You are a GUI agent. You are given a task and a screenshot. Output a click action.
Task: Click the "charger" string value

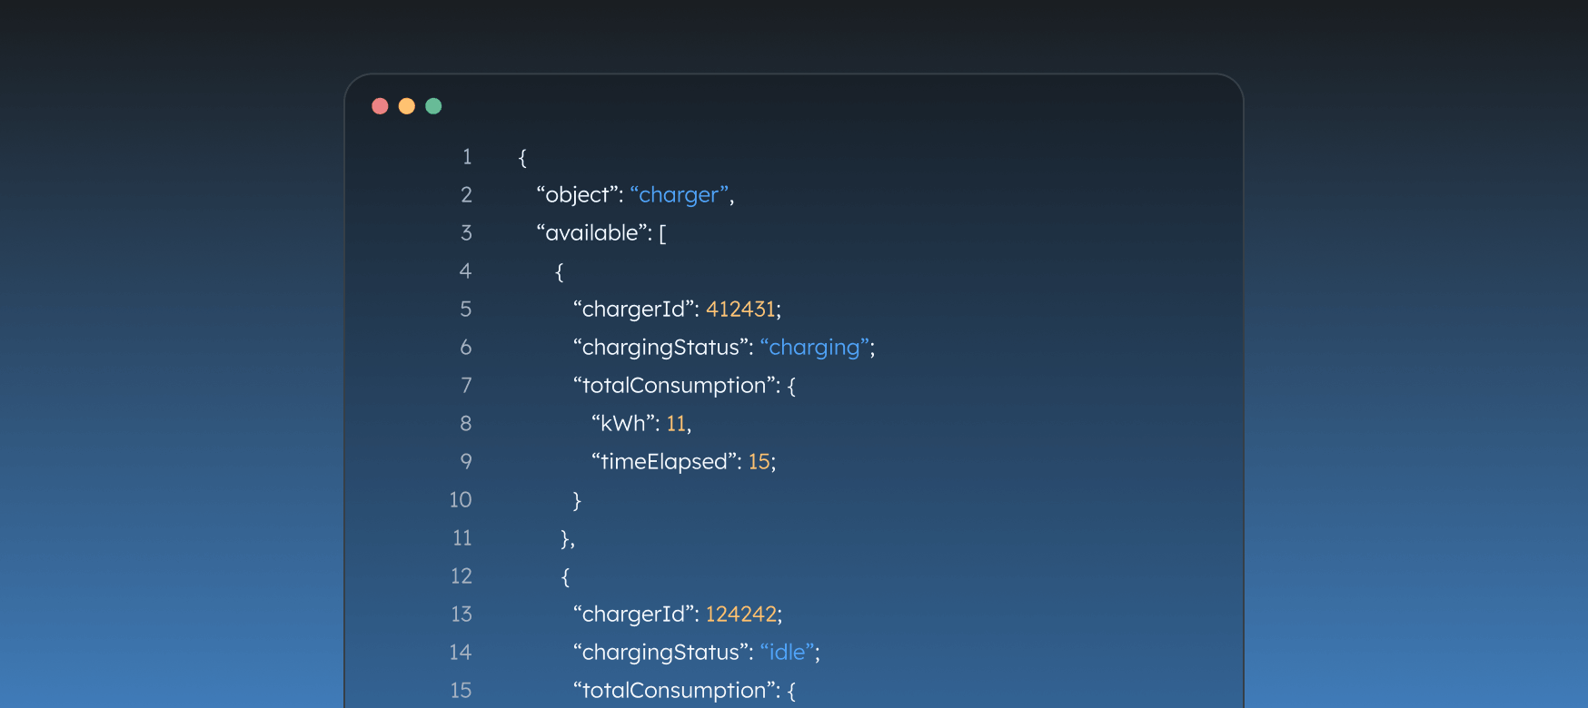pyautogui.click(x=680, y=195)
